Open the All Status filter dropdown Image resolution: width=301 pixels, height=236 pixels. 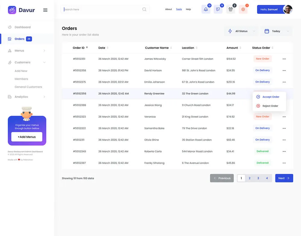point(241,31)
